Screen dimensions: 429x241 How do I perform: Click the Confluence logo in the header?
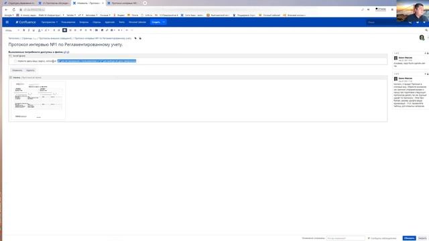pyautogui.click(x=25, y=22)
